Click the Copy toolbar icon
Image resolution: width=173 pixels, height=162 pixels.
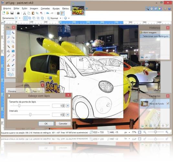point(29,13)
